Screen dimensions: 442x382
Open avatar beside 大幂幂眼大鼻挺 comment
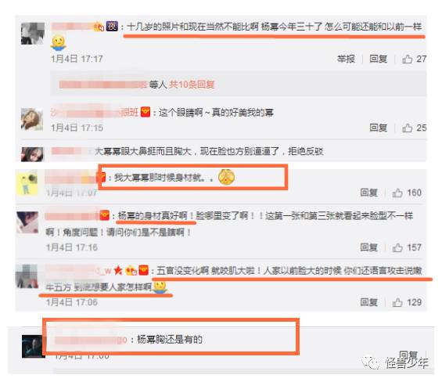[x=32, y=154]
